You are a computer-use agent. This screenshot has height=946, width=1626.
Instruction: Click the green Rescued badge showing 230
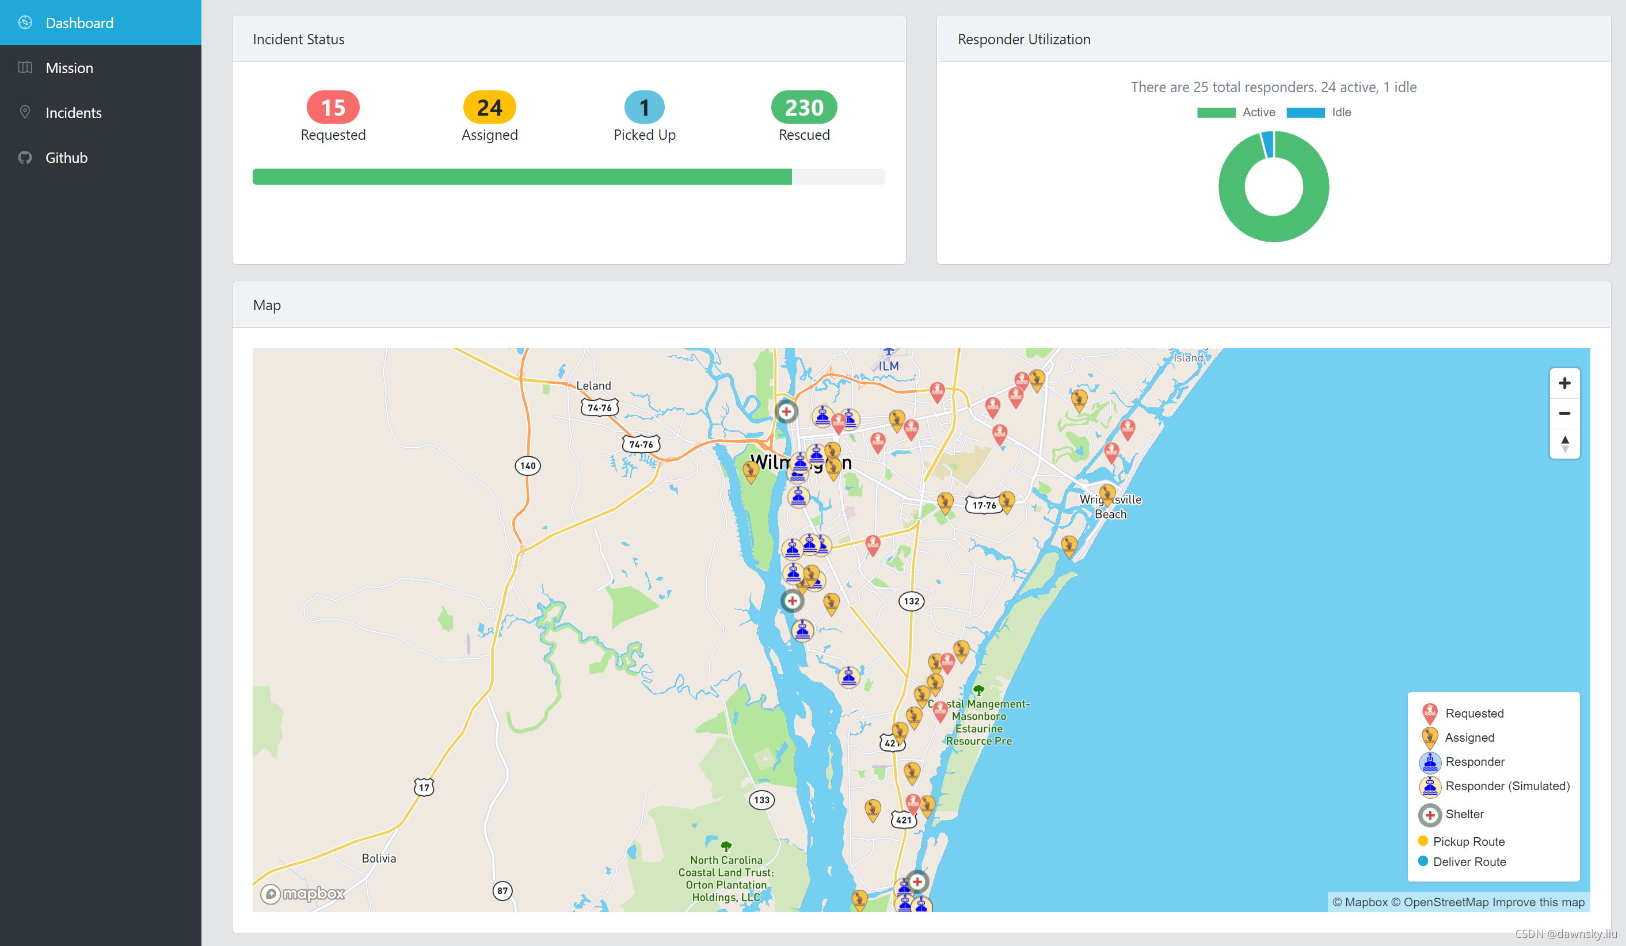(804, 107)
